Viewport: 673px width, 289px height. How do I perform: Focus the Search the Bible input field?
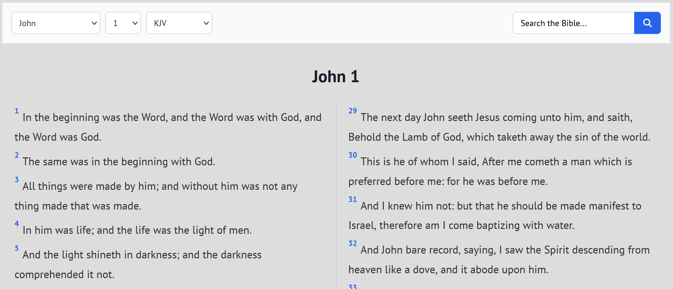[x=573, y=23]
